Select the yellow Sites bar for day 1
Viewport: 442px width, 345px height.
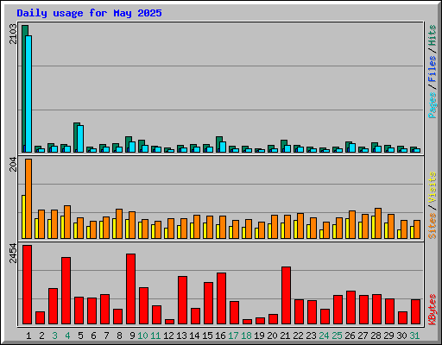tap(23, 216)
